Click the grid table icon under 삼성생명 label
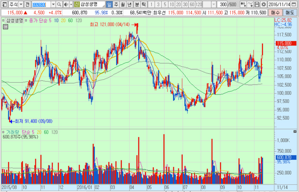 point(5,26)
